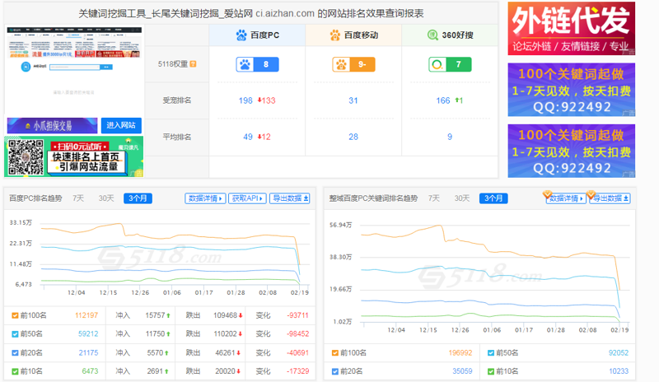Select 3个月 tab in 百度PC排名趋势
The height and width of the screenshot is (382, 659).
138,198
